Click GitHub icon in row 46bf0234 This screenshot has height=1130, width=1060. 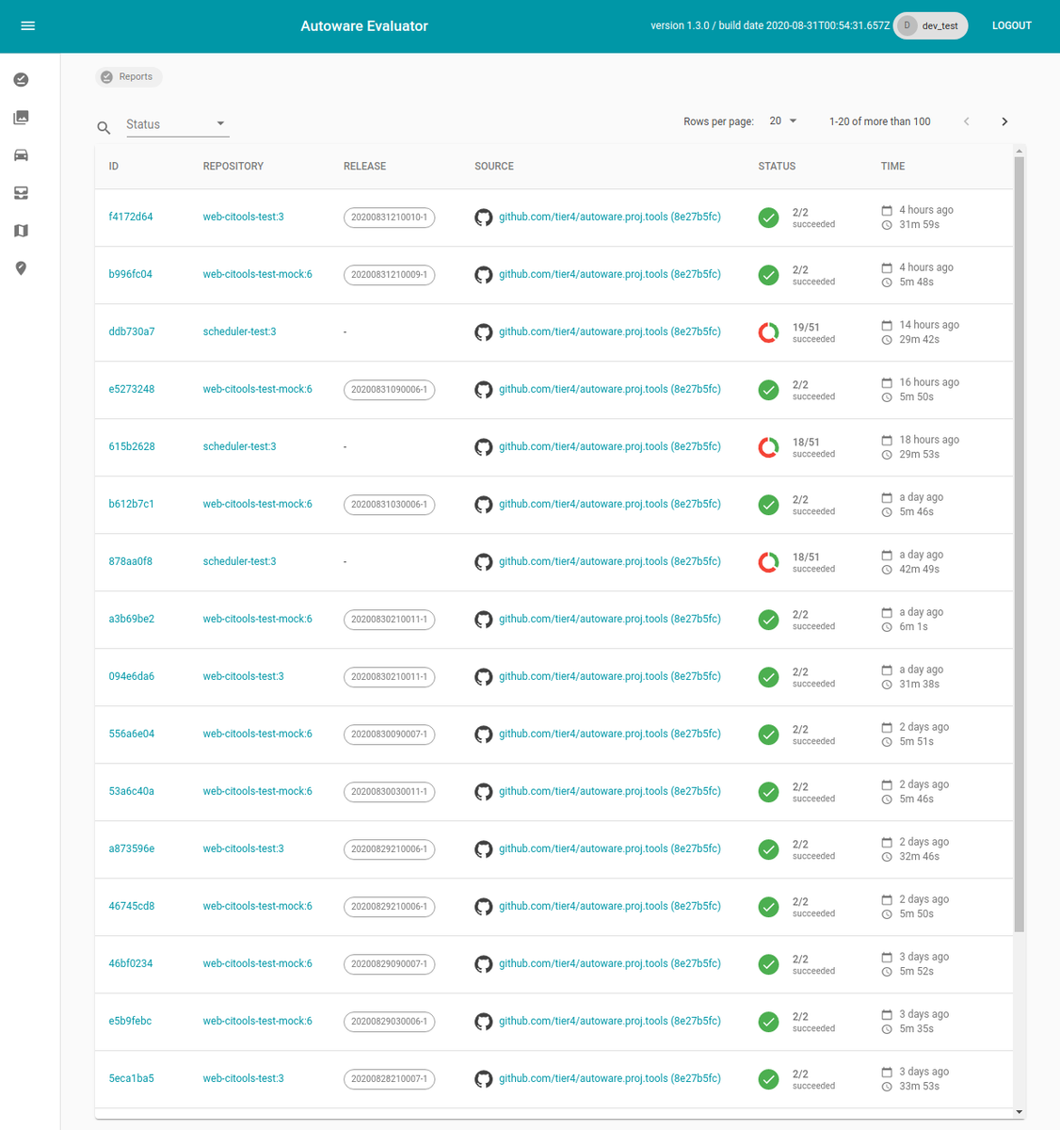pos(484,964)
